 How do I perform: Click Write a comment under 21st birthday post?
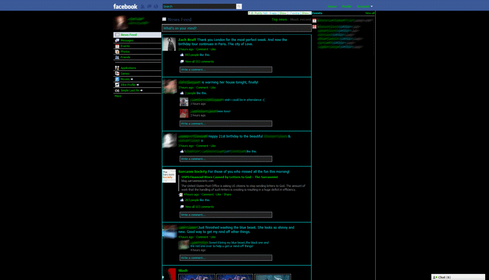pos(226,159)
